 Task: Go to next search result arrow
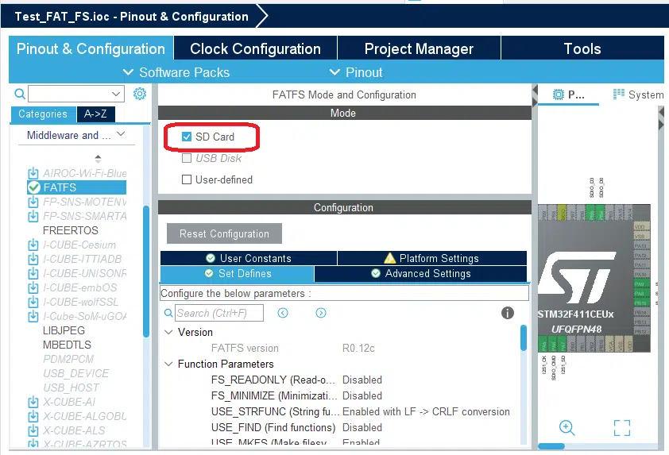coord(321,313)
